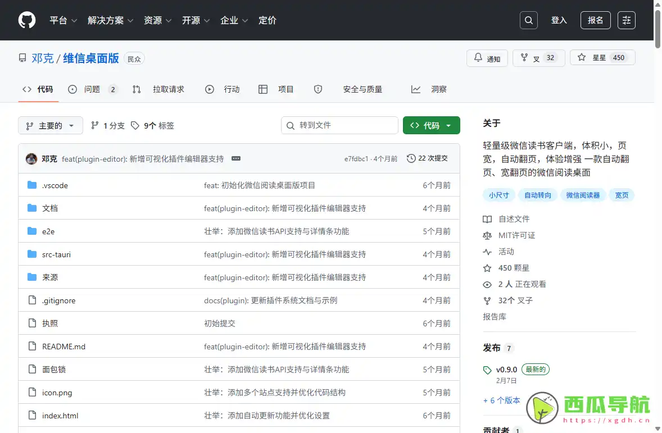Expand the 解决方案 menu

111,20
